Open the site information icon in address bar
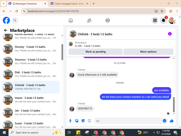Screen dimensions: 181x136 (24, 11)
